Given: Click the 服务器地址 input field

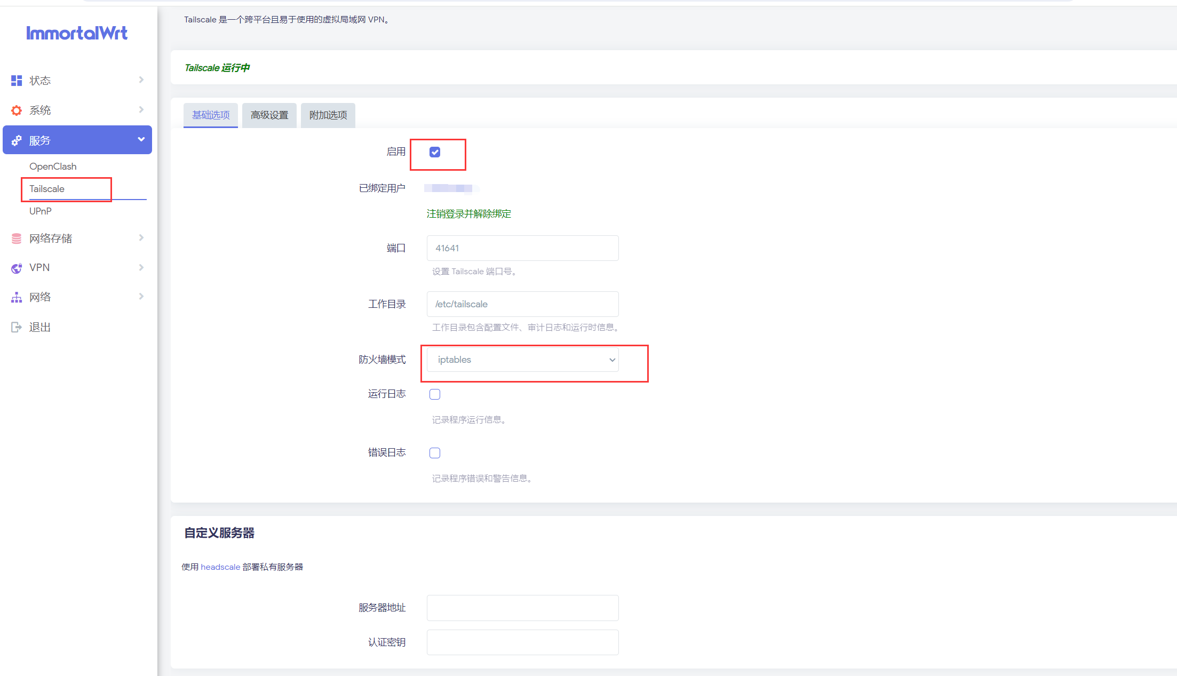Looking at the screenshot, I should (523, 608).
